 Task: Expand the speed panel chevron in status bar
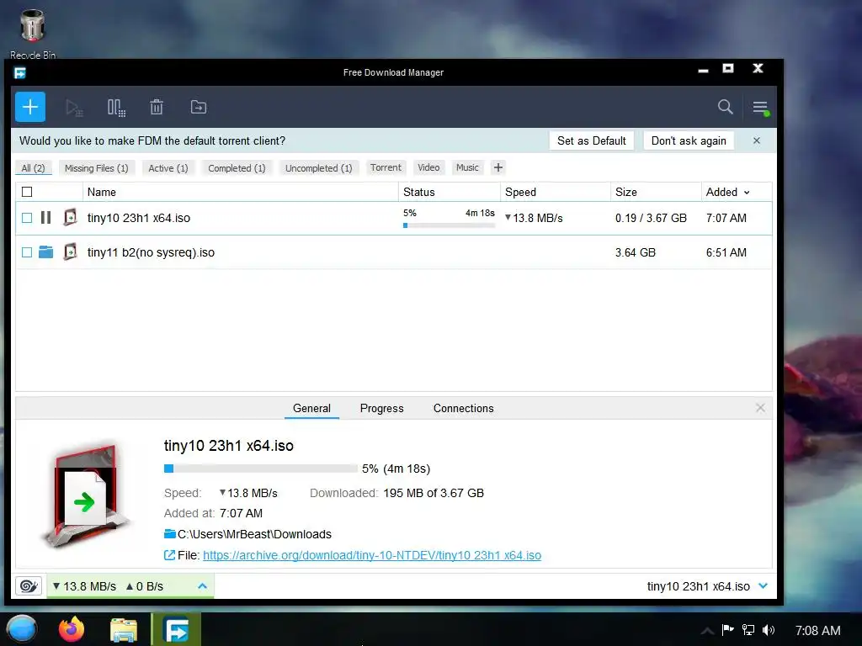(202, 586)
